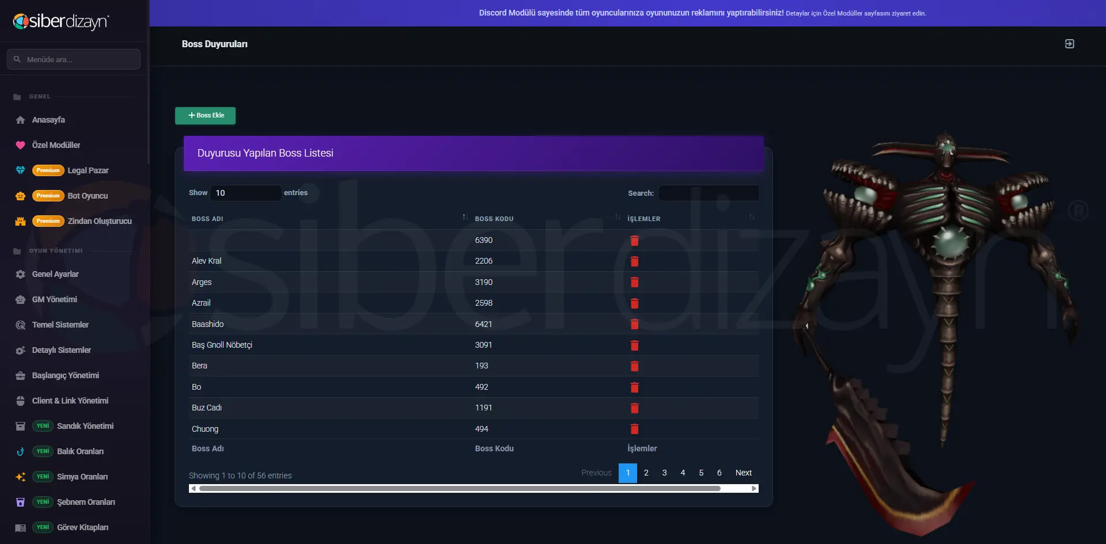This screenshot has height=544, width=1106.
Task: Click the siberdizayn logo
Action: pyautogui.click(x=60, y=21)
